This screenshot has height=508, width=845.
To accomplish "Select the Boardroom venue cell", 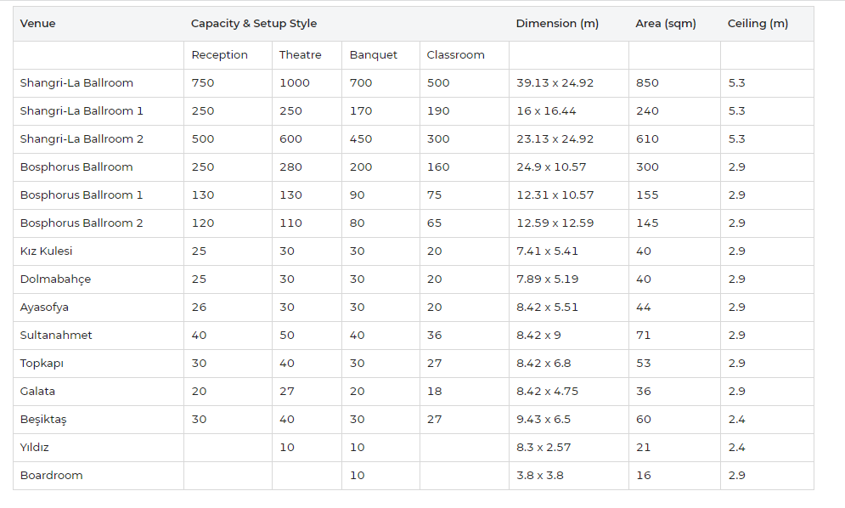I will coord(51,476).
